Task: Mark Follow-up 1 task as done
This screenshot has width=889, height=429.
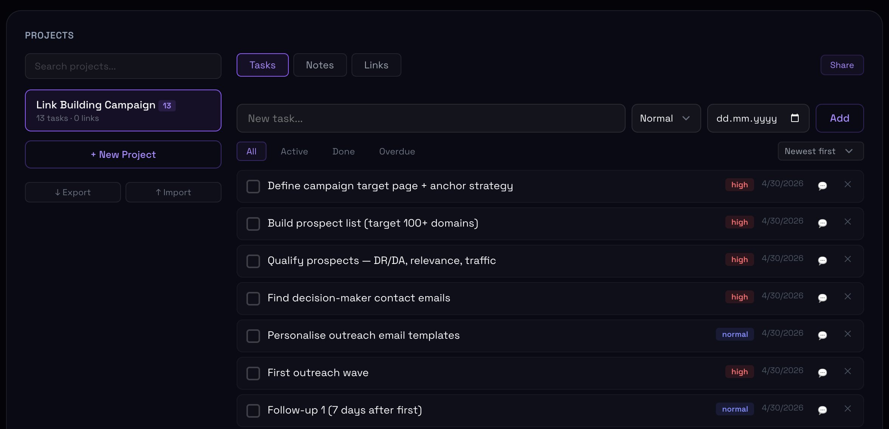Action: click(x=253, y=411)
